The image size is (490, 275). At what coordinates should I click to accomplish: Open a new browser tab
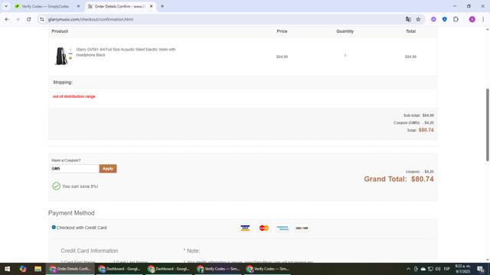point(162,6)
